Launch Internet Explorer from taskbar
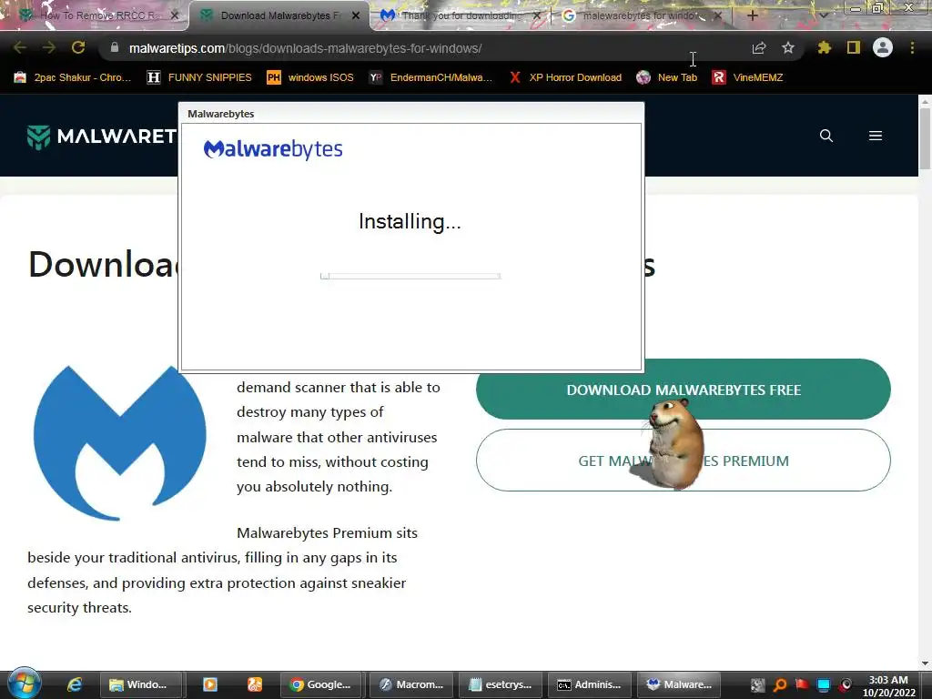 pyautogui.click(x=75, y=684)
